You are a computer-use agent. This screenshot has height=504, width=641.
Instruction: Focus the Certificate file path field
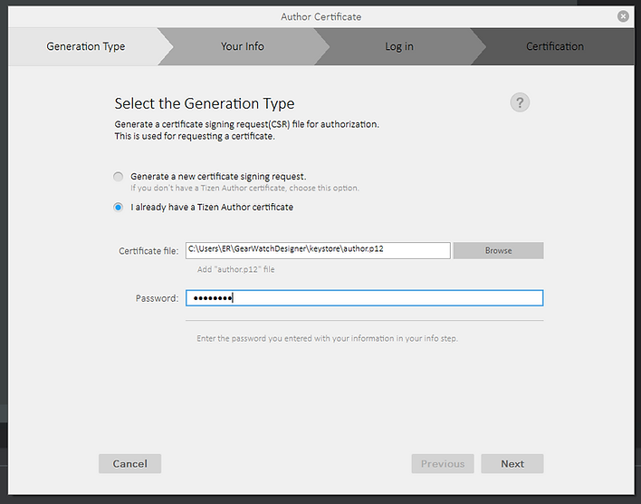coord(318,250)
